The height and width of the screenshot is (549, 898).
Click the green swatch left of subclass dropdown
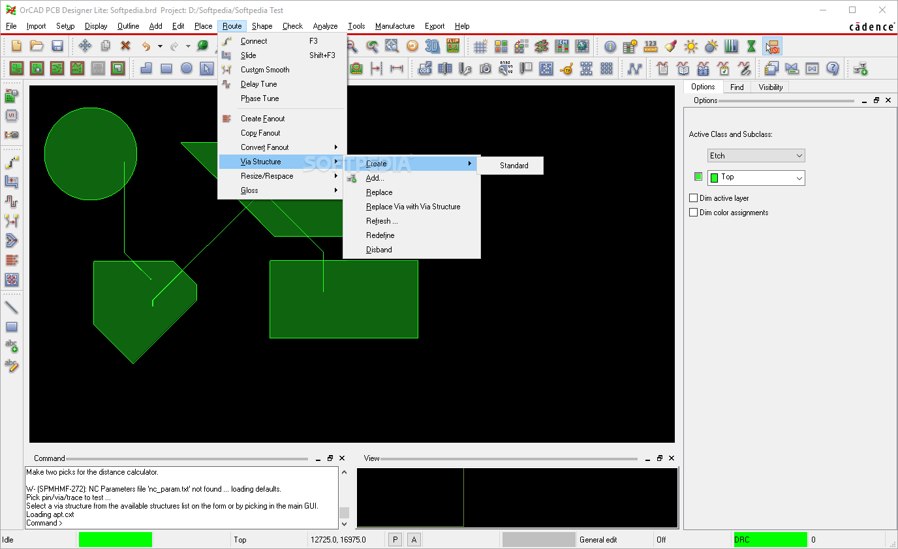point(698,177)
